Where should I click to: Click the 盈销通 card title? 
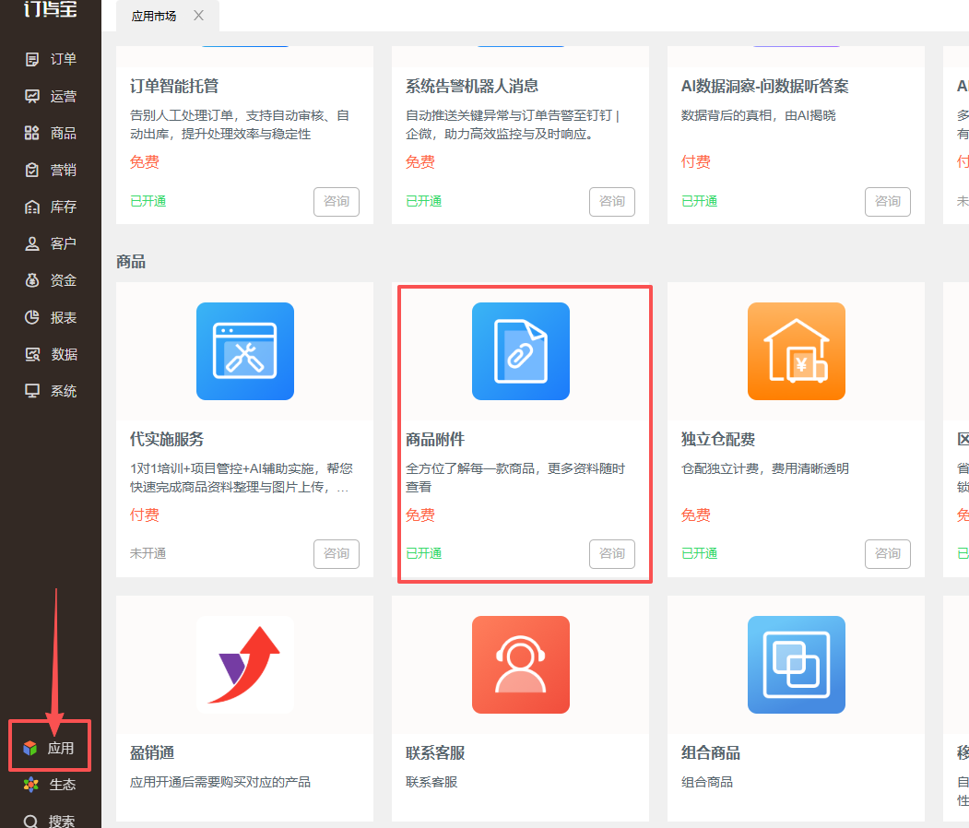click(152, 752)
